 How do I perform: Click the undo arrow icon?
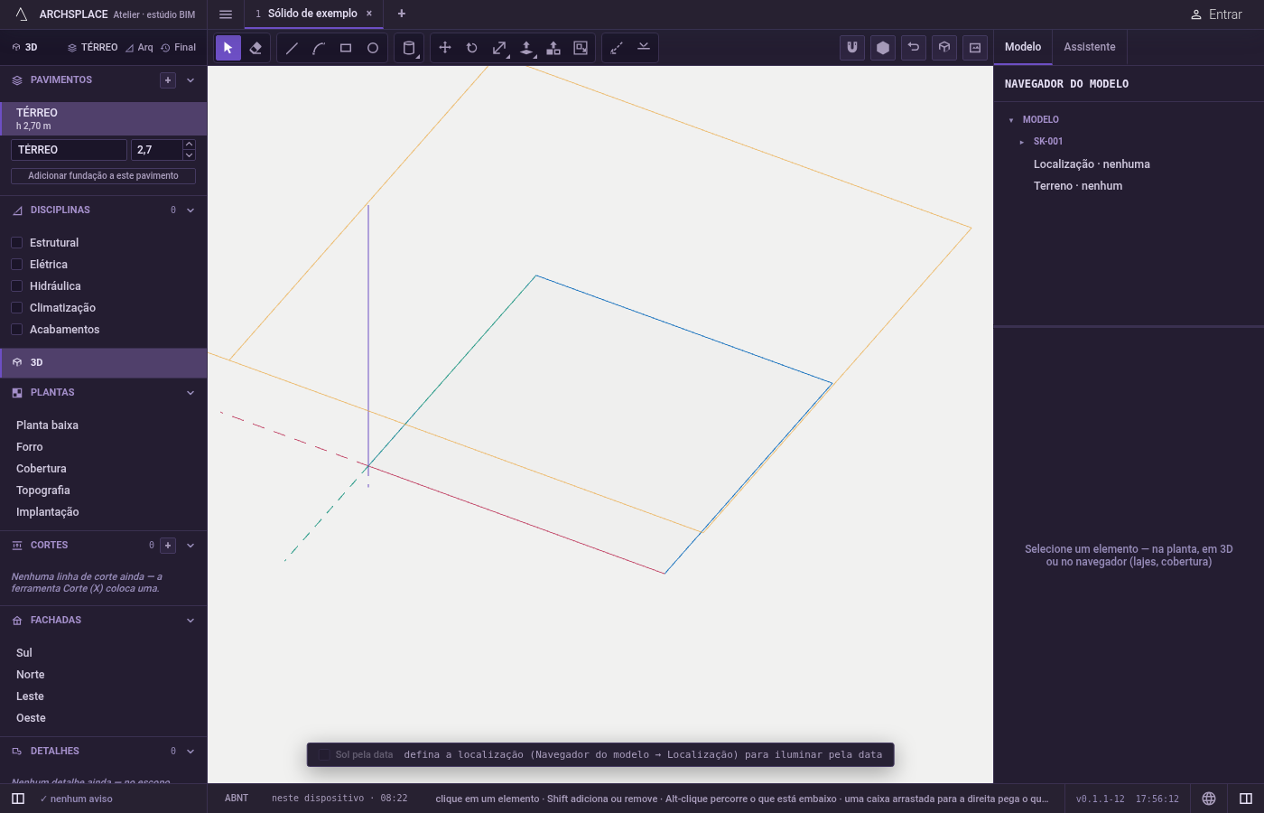914,48
